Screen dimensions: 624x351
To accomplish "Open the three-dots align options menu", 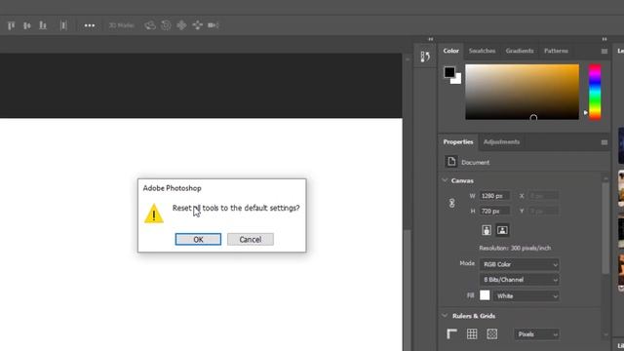I will tap(90, 25).
